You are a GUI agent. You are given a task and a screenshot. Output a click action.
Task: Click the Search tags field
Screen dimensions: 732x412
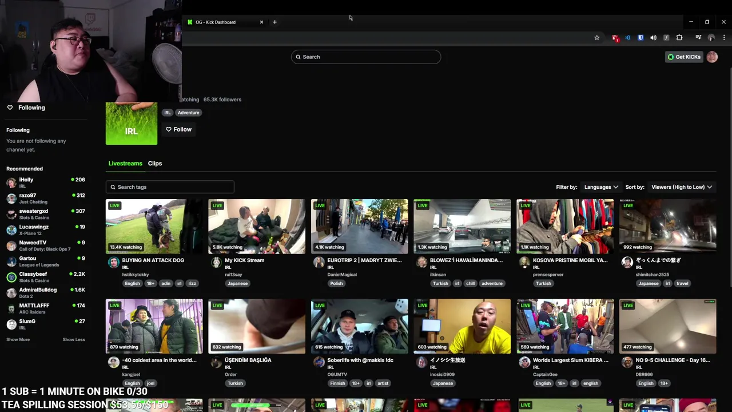pos(170,187)
